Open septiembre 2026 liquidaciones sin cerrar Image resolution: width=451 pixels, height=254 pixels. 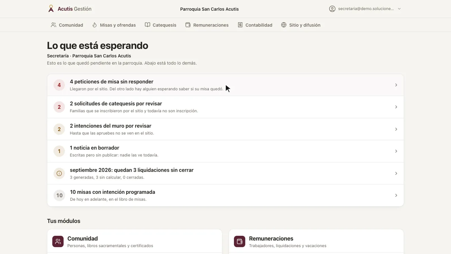pos(225,173)
